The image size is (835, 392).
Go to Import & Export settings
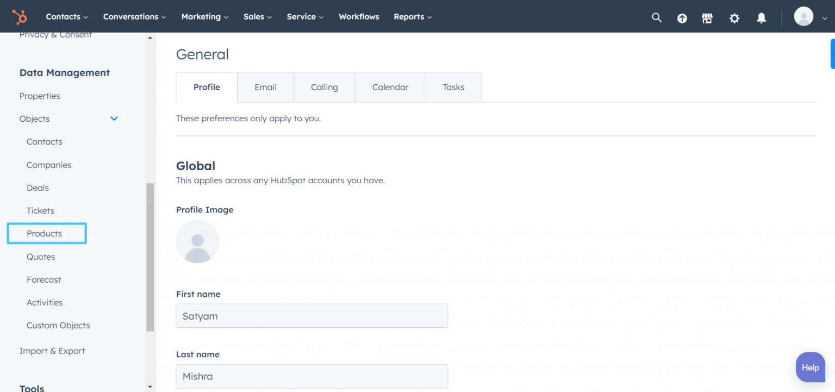pyautogui.click(x=52, y=351)
